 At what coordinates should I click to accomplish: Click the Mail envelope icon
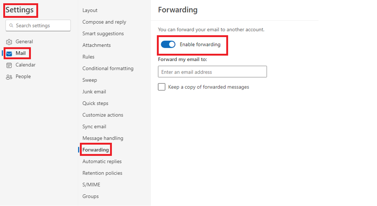point(9,54)
